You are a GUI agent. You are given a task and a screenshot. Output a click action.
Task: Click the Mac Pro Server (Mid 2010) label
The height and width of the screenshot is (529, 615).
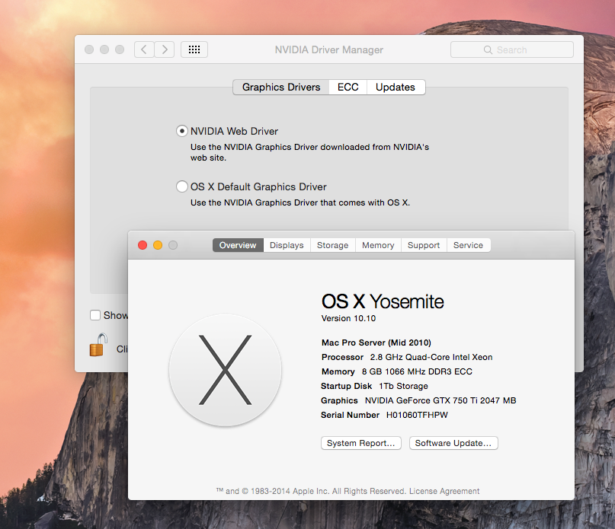[x=376, y=343]
